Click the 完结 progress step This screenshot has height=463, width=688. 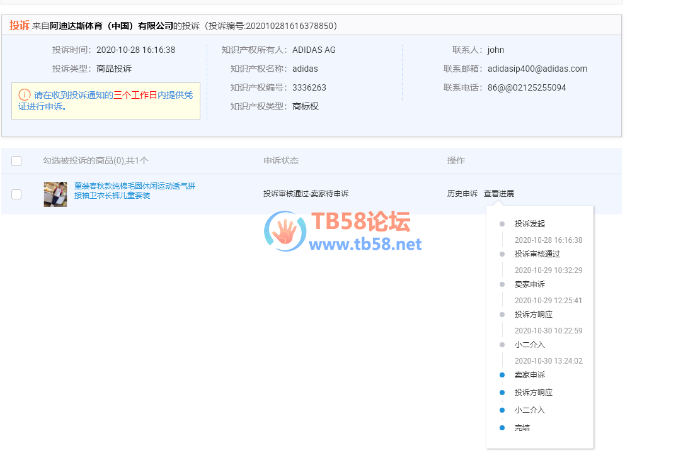pyautogui.click(x=522, y=428)
